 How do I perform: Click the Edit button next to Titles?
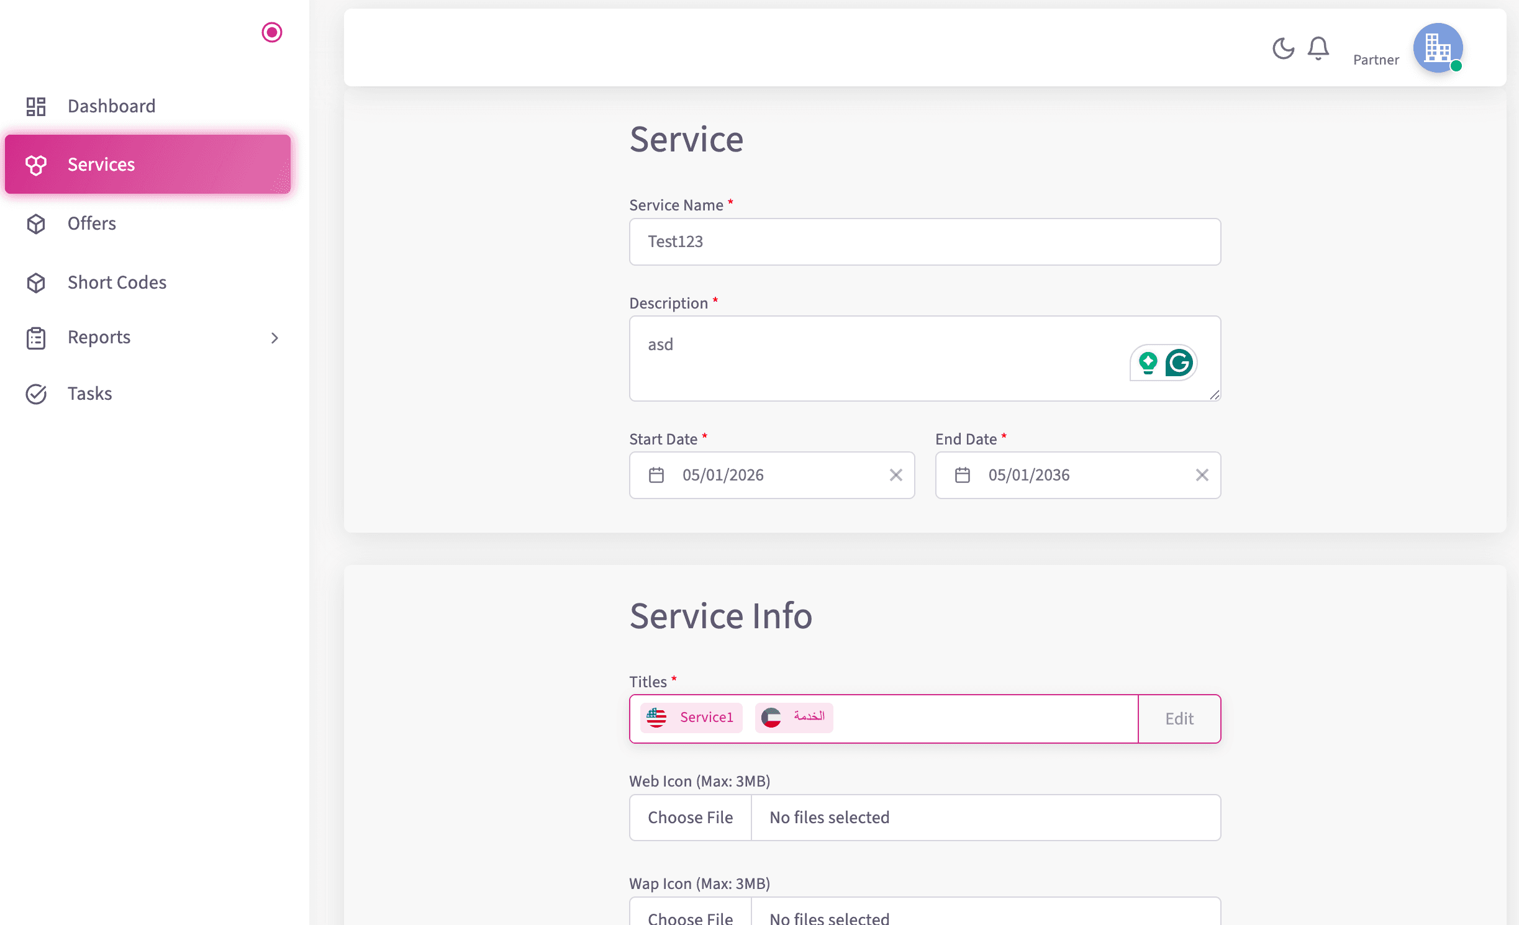click(1179, 718)
